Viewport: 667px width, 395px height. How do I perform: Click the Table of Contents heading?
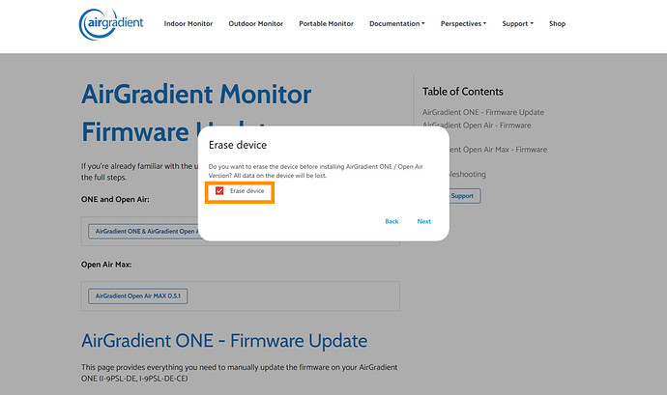[463, 92]
